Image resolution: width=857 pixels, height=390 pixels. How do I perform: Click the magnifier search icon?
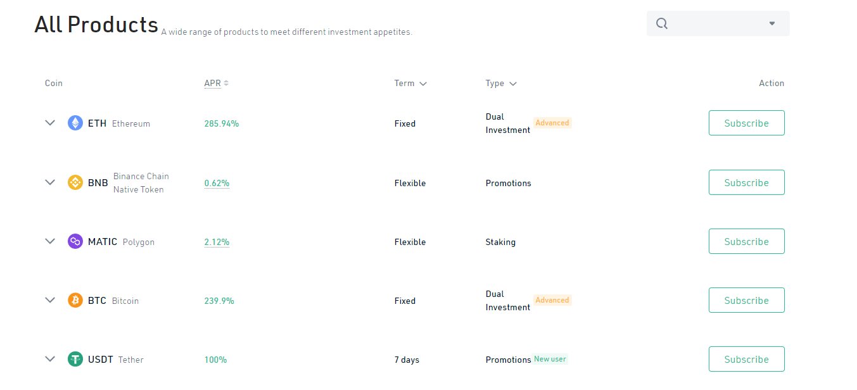662,23
